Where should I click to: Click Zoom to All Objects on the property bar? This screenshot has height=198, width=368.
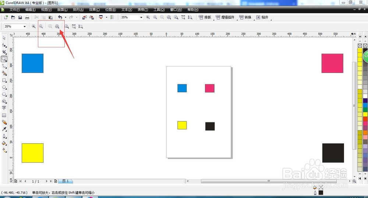pos(57,26)
